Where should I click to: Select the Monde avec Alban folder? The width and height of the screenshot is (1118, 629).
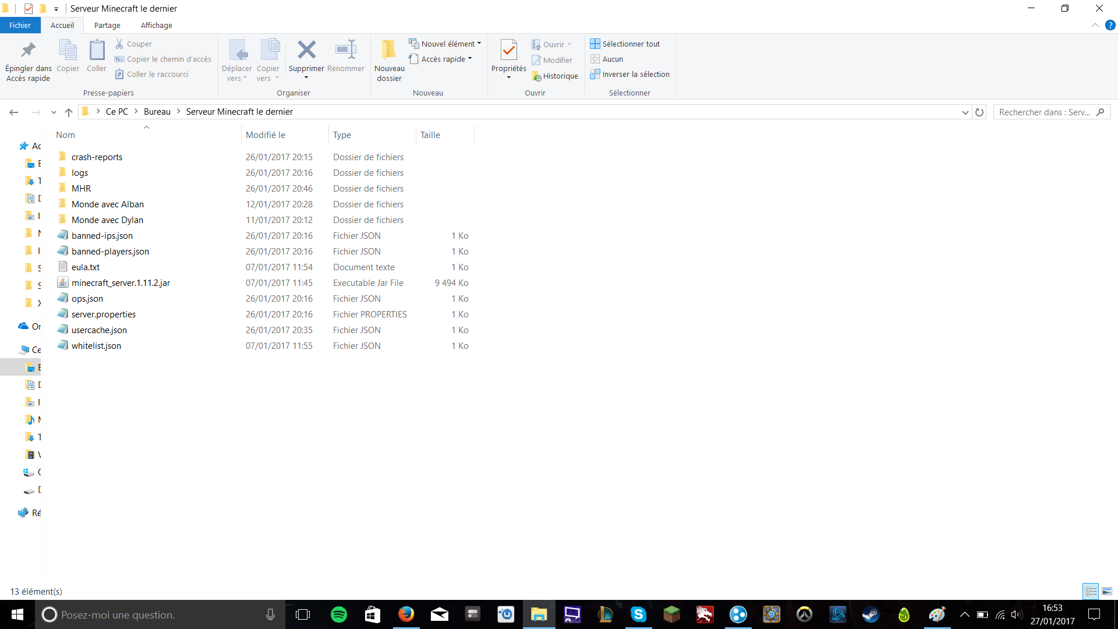(x=108, y=204)
